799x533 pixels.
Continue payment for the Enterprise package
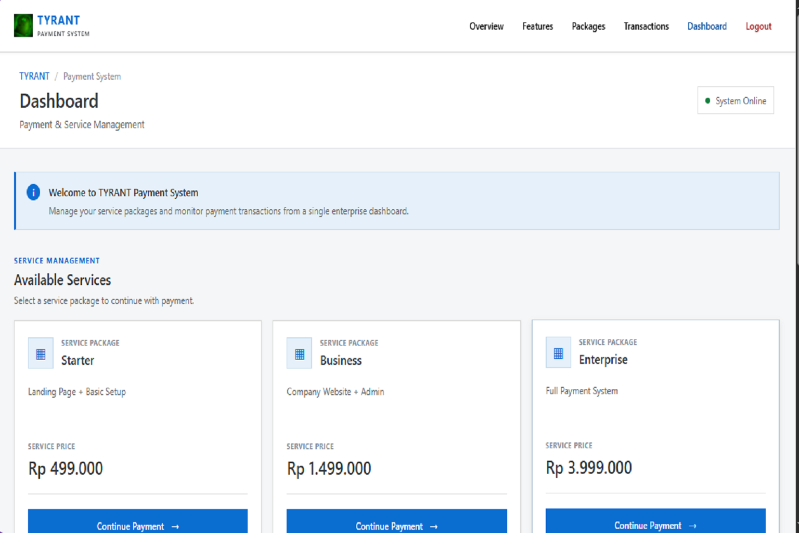tap(655, 521)
